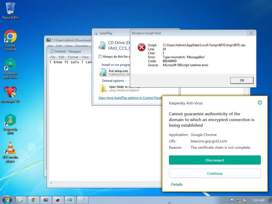272x204 pixels.
Task: Click the 'Google Chrome' application value in popup
Action: tap(204, 135)
